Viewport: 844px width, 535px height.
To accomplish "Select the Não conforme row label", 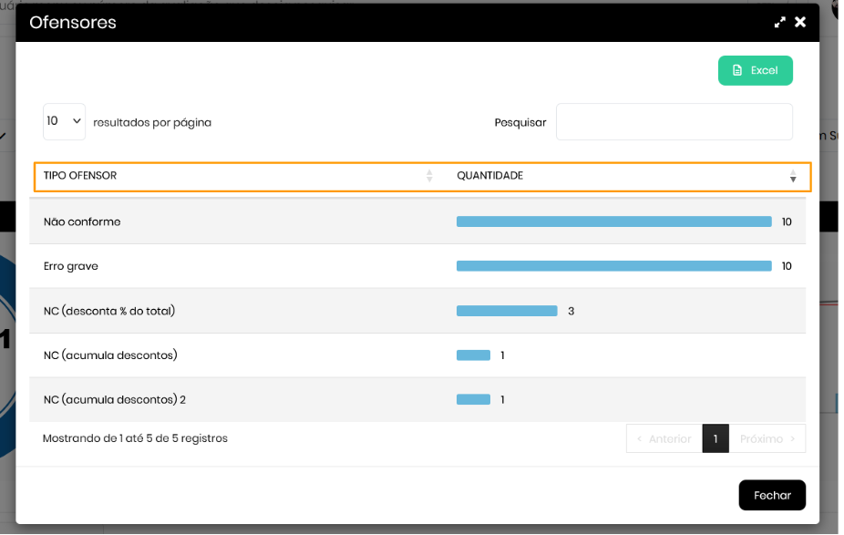I will click(x=82, y=221).
